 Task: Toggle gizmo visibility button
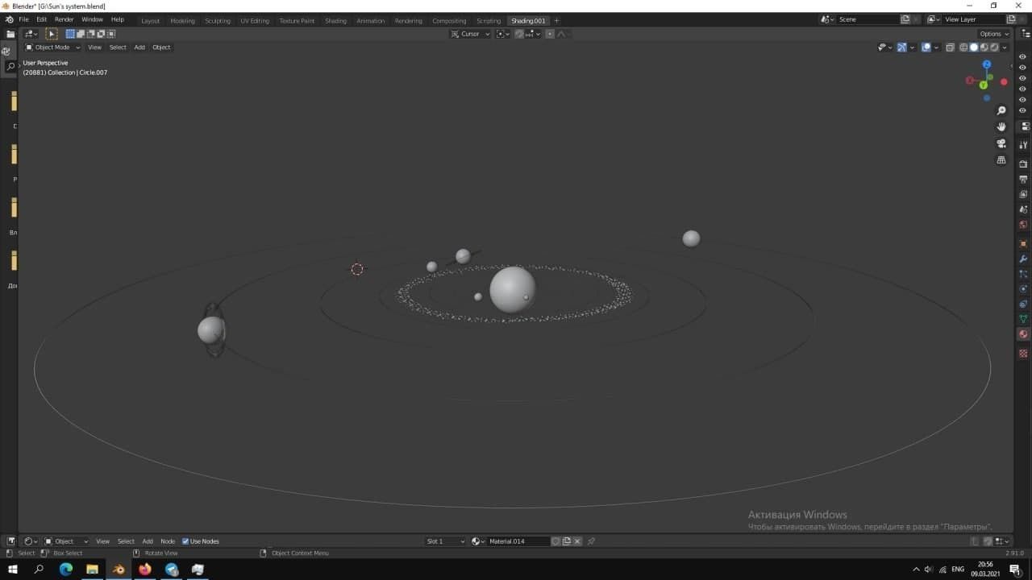click(x=902, y=48)
